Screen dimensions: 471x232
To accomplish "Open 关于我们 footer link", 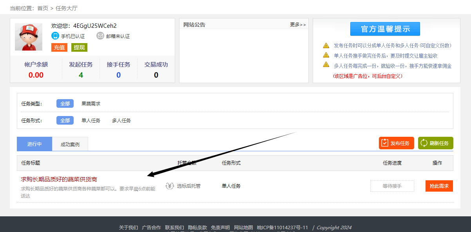I will pyautogui.click(x=129, y=228).
